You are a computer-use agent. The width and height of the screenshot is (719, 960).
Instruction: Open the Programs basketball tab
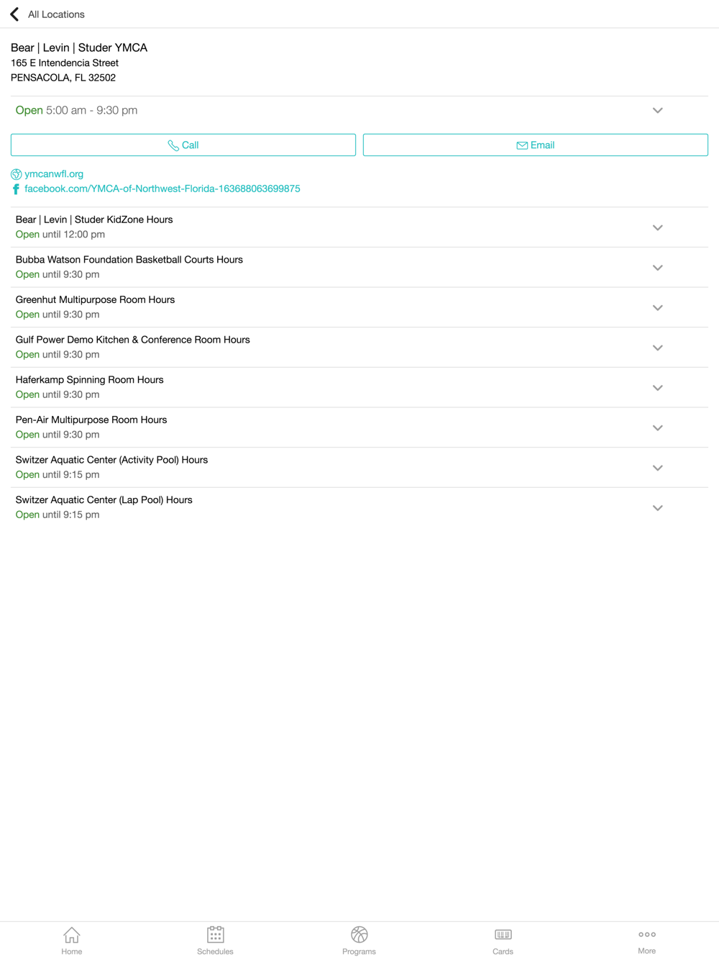[359, 941]
